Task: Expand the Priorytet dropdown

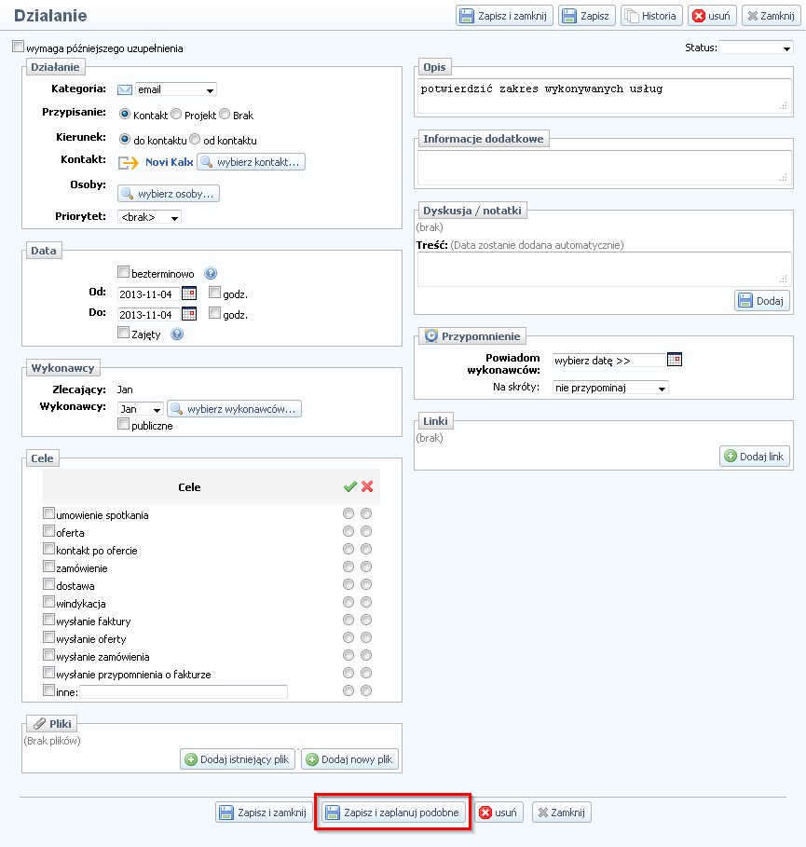Action: point(149,217)
